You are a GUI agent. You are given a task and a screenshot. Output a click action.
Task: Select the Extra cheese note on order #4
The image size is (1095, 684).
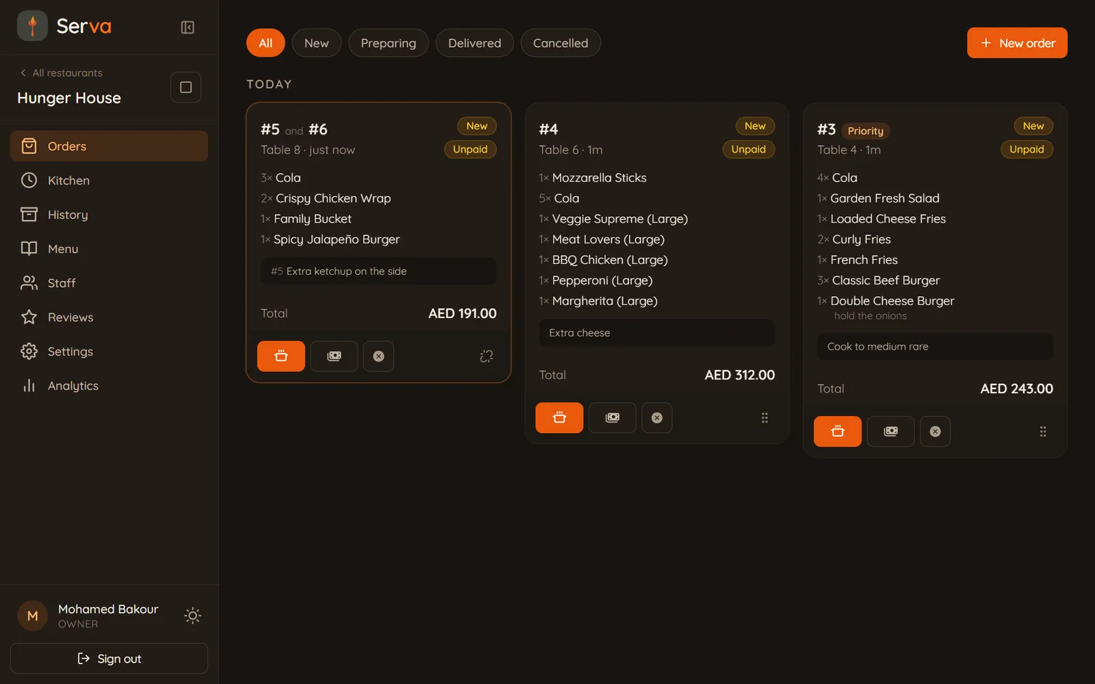pyautogui.click(x=657, y=333)
